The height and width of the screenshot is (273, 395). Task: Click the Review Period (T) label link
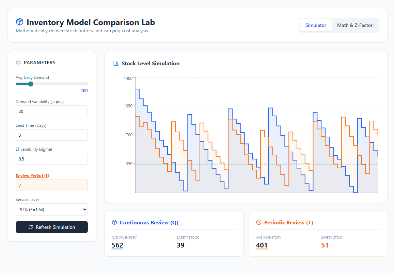[x=32, y=176]
